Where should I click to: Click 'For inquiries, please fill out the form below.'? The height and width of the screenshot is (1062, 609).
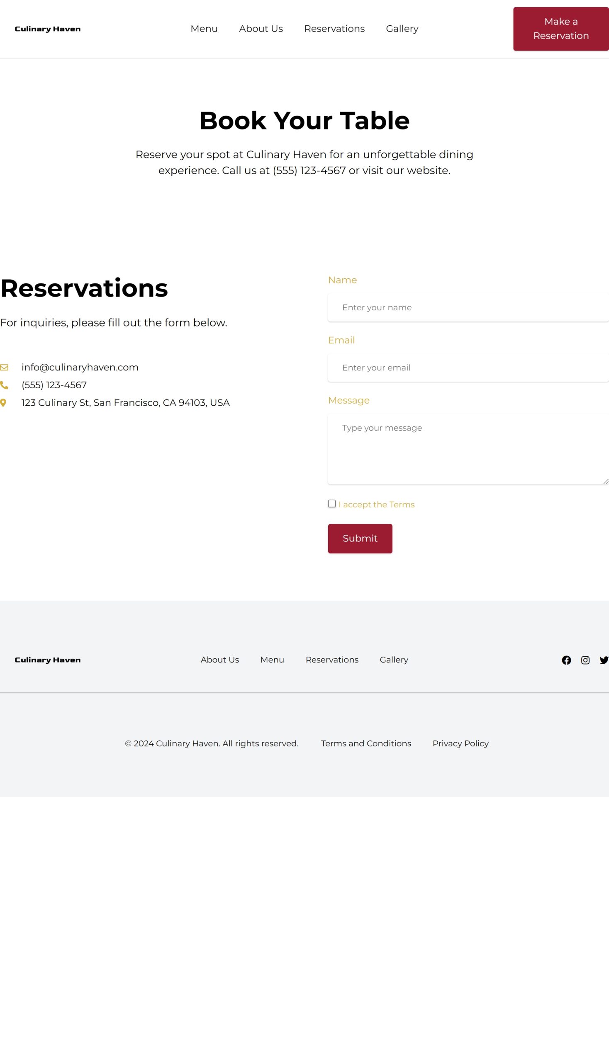[x=114, y=322]
